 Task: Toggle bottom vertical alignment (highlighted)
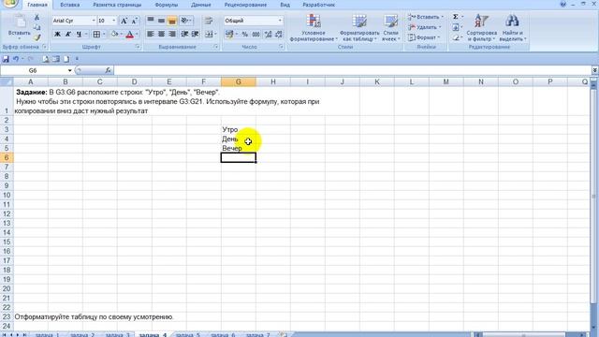(x=172, y=21)
